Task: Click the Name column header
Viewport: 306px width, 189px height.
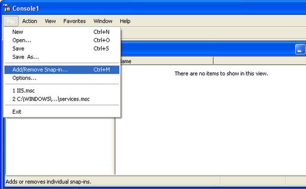Action: pos(167,61)
